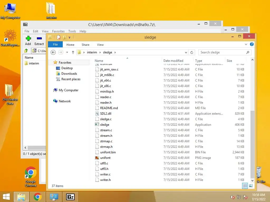The height and width of the screenshot is (202, 270).
Task: Select the unifont.bin file
Action: click(108, 152)
